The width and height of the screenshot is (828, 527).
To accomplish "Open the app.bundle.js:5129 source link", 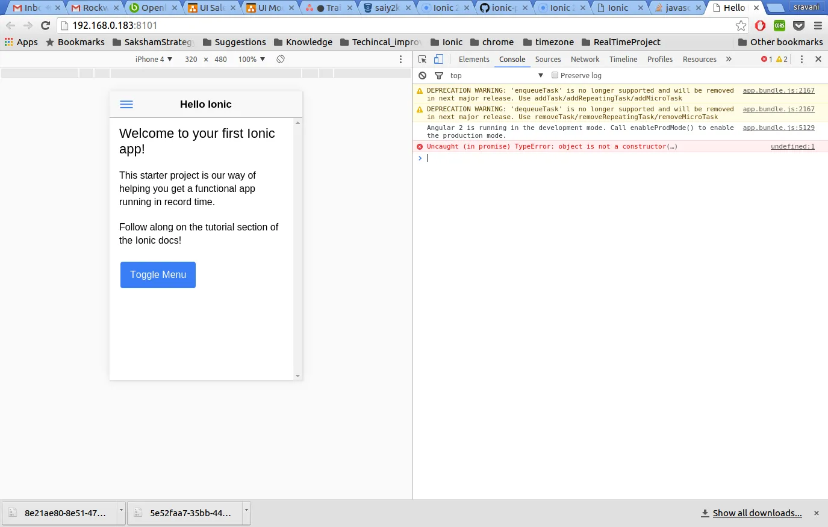I will coord(779,128).
